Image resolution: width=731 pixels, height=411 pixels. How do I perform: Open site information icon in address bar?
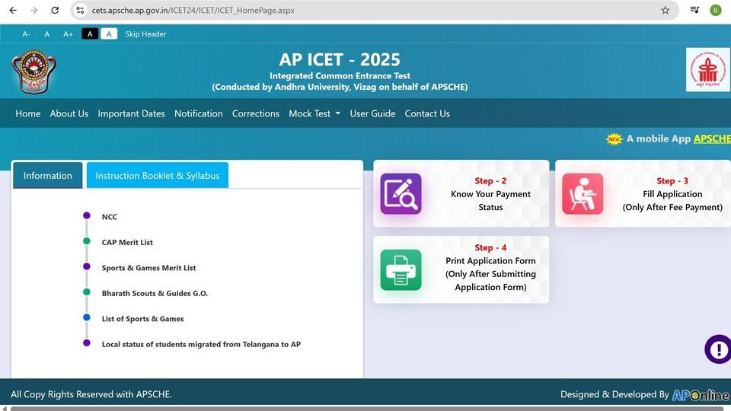[80, 10]
